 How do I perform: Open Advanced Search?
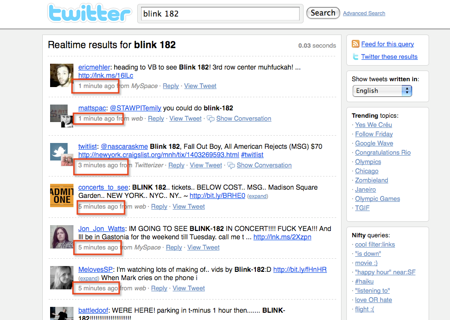click(364, 13)
